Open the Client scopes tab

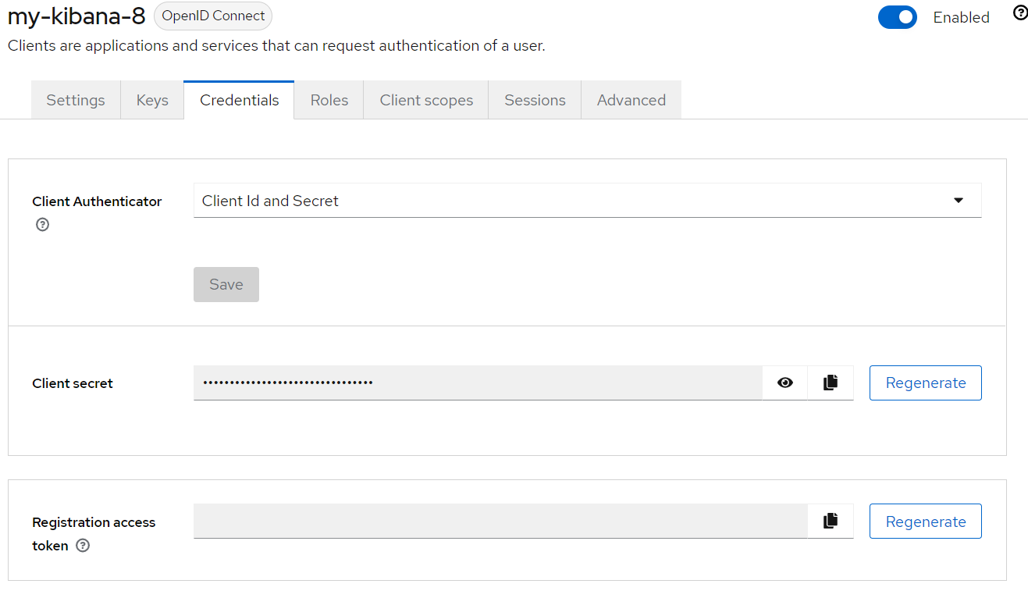(426, 100)
